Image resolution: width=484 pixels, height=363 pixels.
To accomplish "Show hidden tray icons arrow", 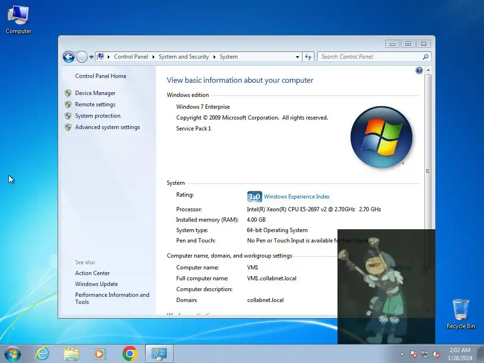I will [402, 354].
